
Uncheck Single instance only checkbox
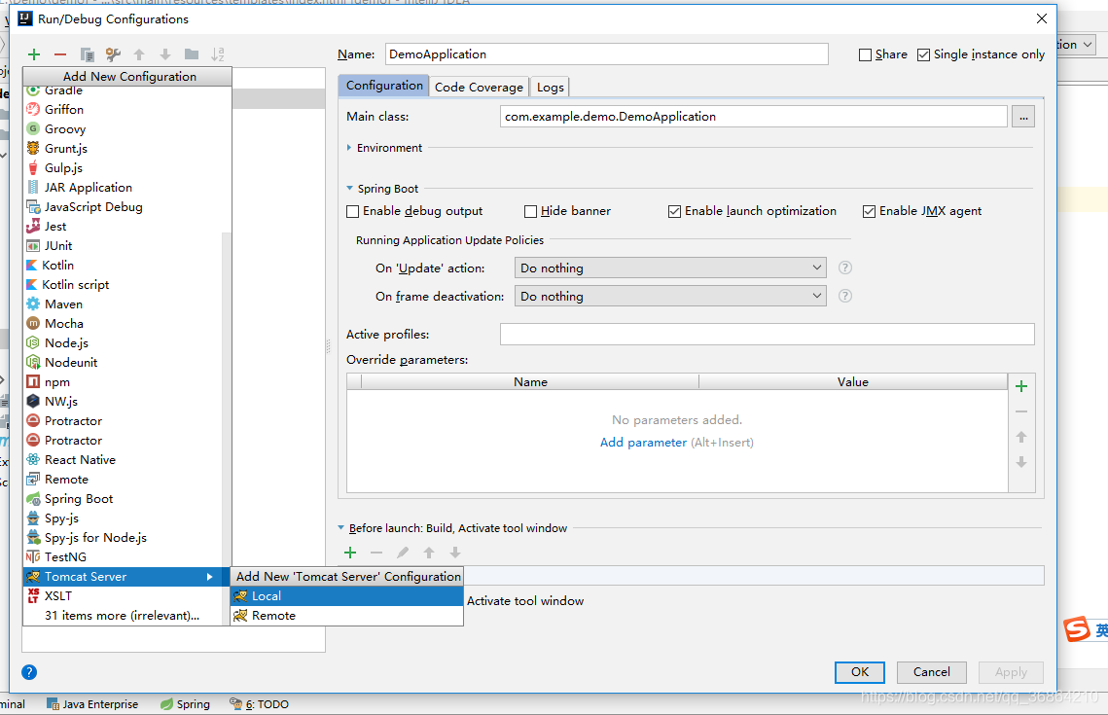(x=923, y=54)
